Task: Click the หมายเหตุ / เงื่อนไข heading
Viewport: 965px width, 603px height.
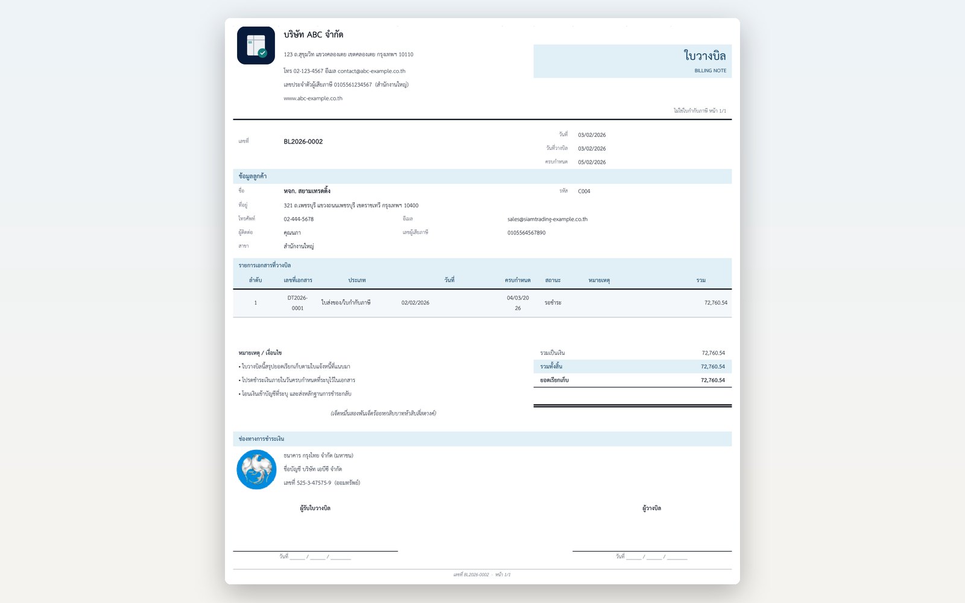Action: pyautogui.click(x=260, y=353)
